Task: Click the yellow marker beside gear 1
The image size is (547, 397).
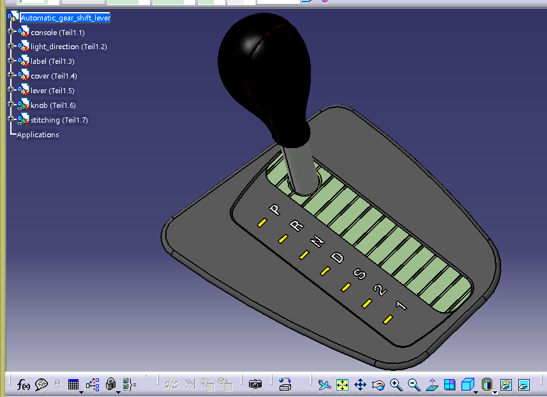Action: (388, 319)
